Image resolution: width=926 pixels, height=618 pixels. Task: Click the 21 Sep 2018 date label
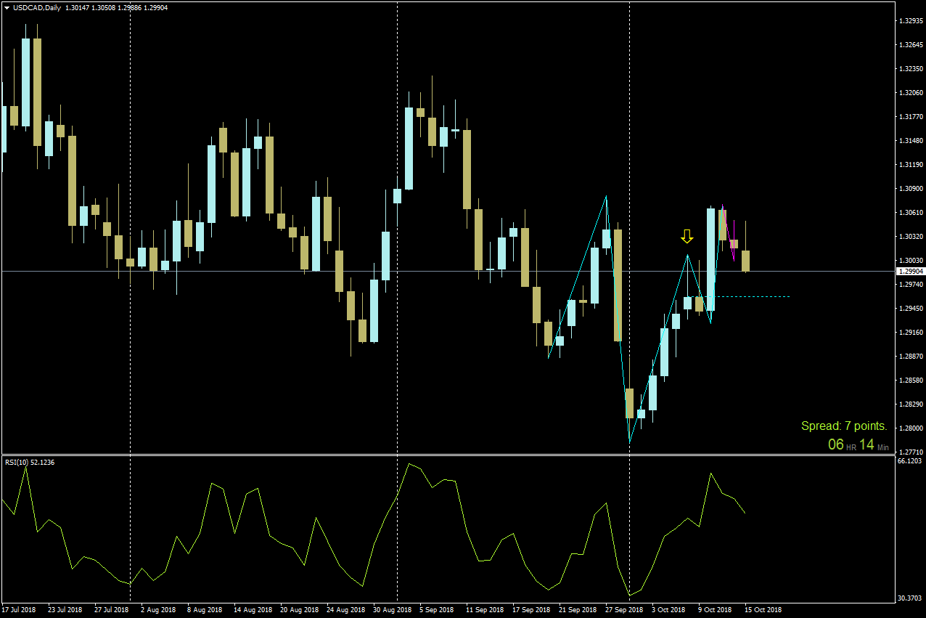[x=578, y=610]
